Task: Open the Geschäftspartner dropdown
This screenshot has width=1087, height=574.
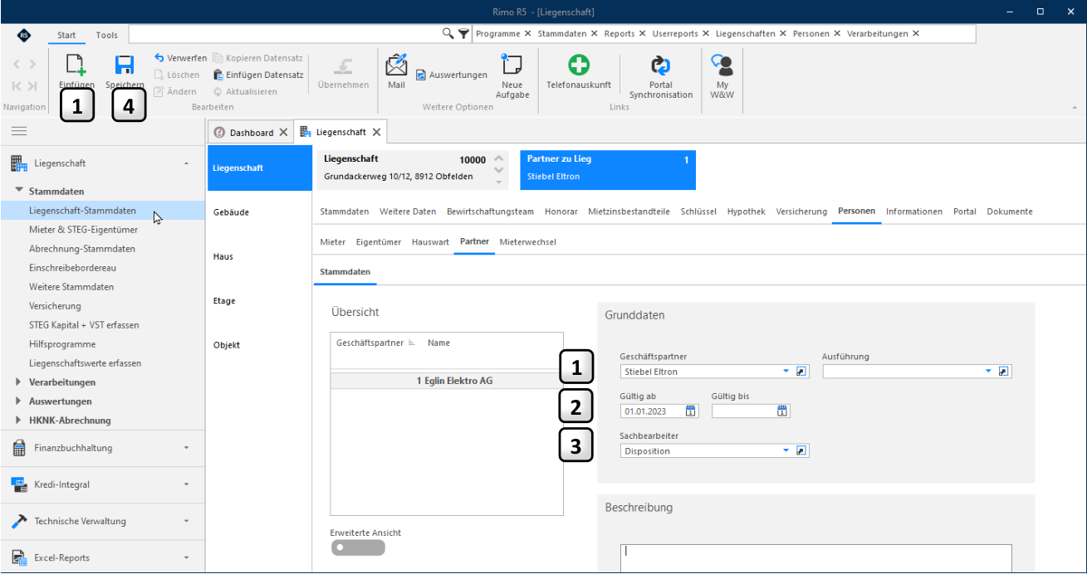Action: pos(786,372)
